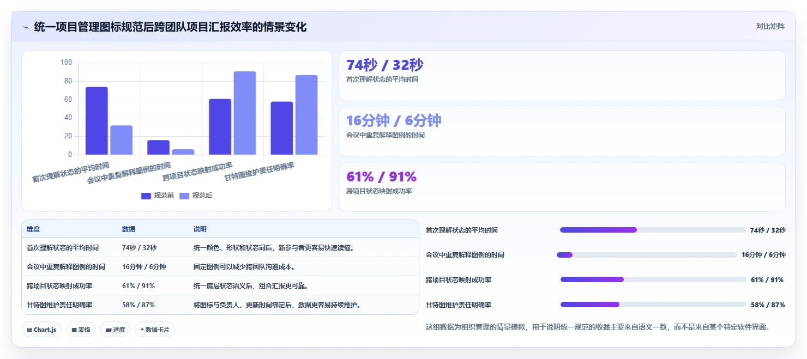Click progress value 16分钟 / 6分钟
Image resolution: width=807 pixels, height=359 pixels.
(x=763, y=255)
